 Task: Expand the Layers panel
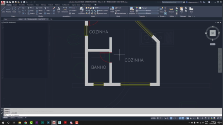pyautogui.click(x=94, y=16)
